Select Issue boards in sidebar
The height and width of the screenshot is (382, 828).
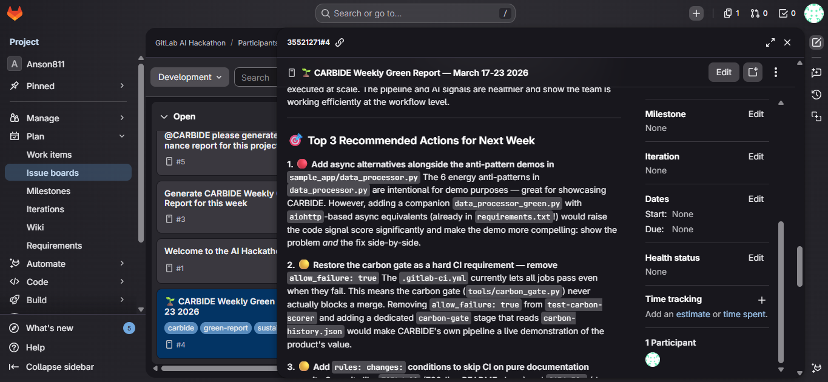tap(68, 173)
